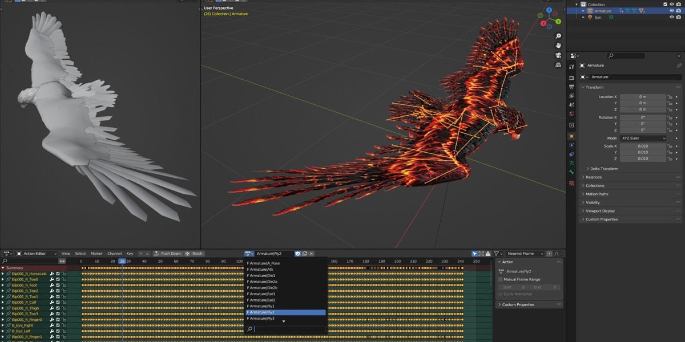Click the Push Down button
Viewport: 685px width, 342px height.
coord(167,254)
